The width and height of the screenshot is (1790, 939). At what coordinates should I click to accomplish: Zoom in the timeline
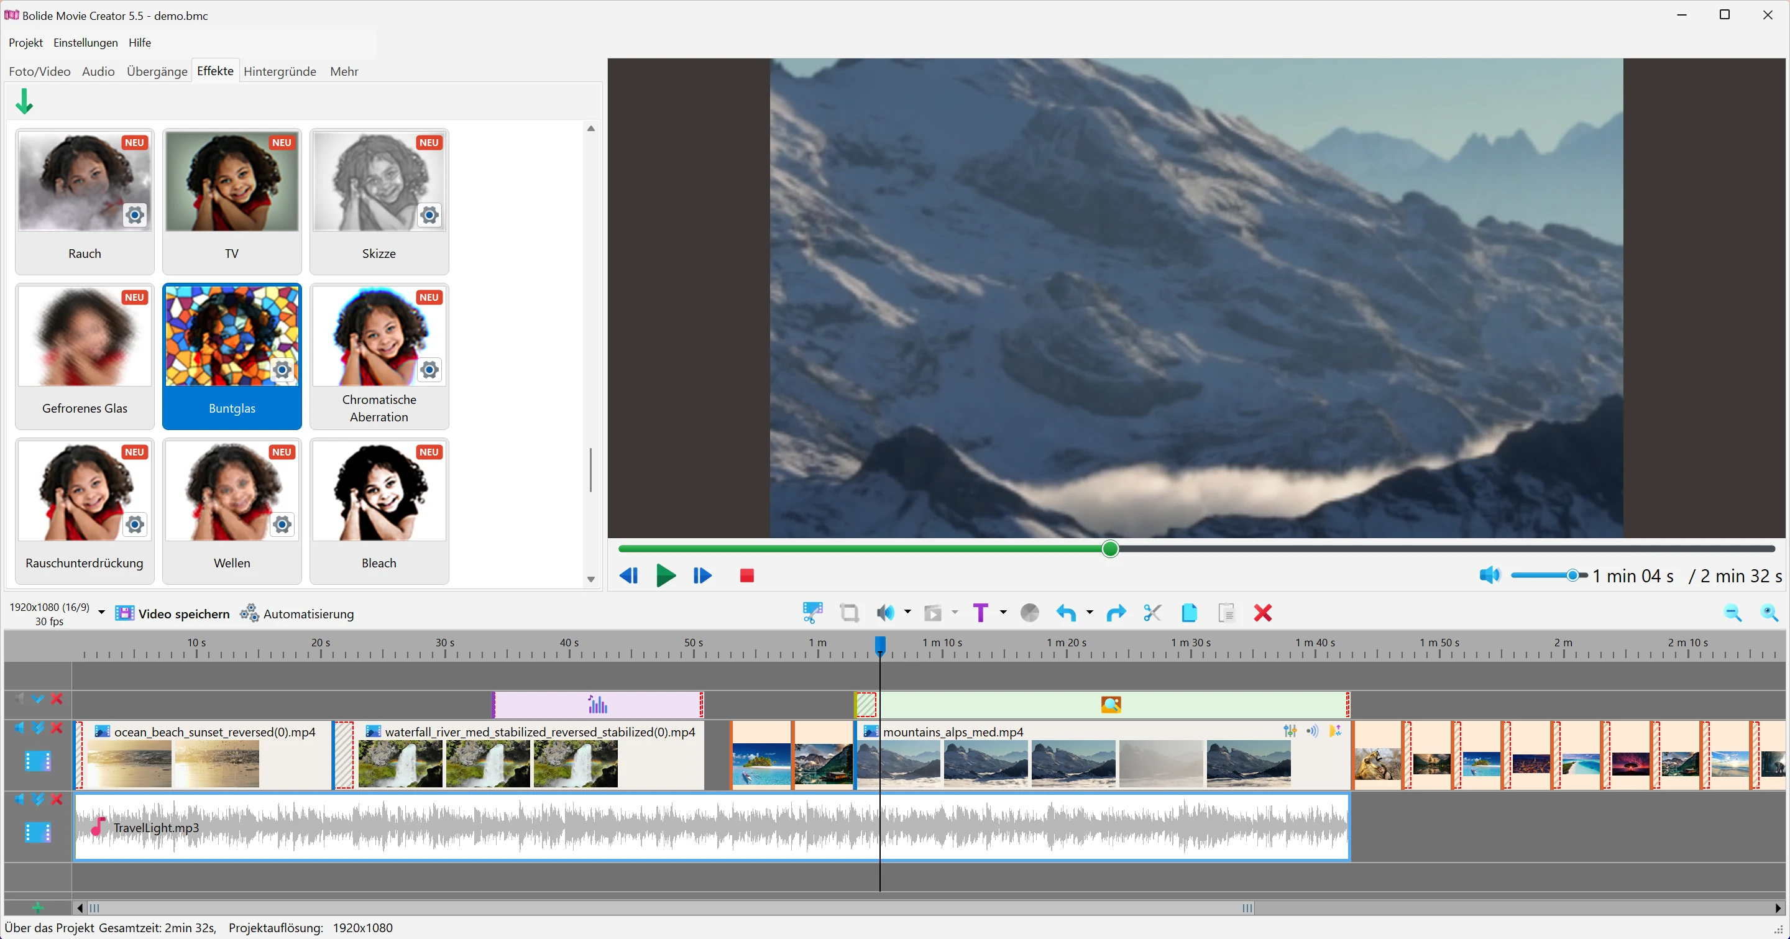pos(1769,613)
